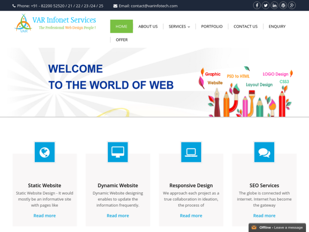Open the About Us page
The width and height of the screenshot is (309, 232).
click(148, 27)
